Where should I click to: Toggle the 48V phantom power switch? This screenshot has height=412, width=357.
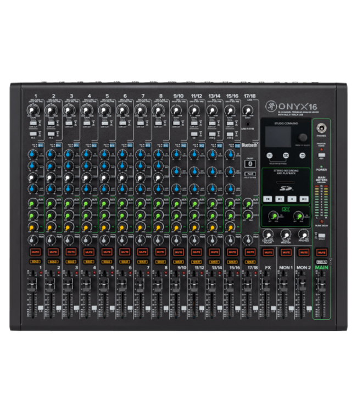[x=321, y=155]
